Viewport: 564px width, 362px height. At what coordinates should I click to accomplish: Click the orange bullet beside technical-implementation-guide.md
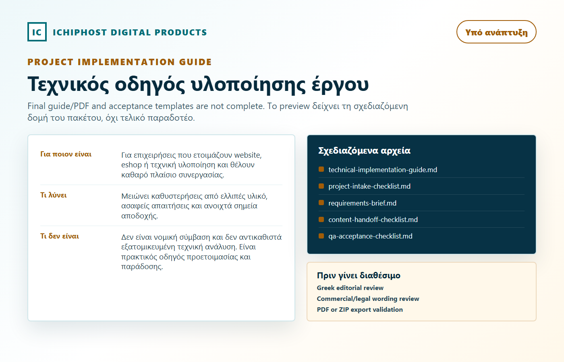point(321,169)
